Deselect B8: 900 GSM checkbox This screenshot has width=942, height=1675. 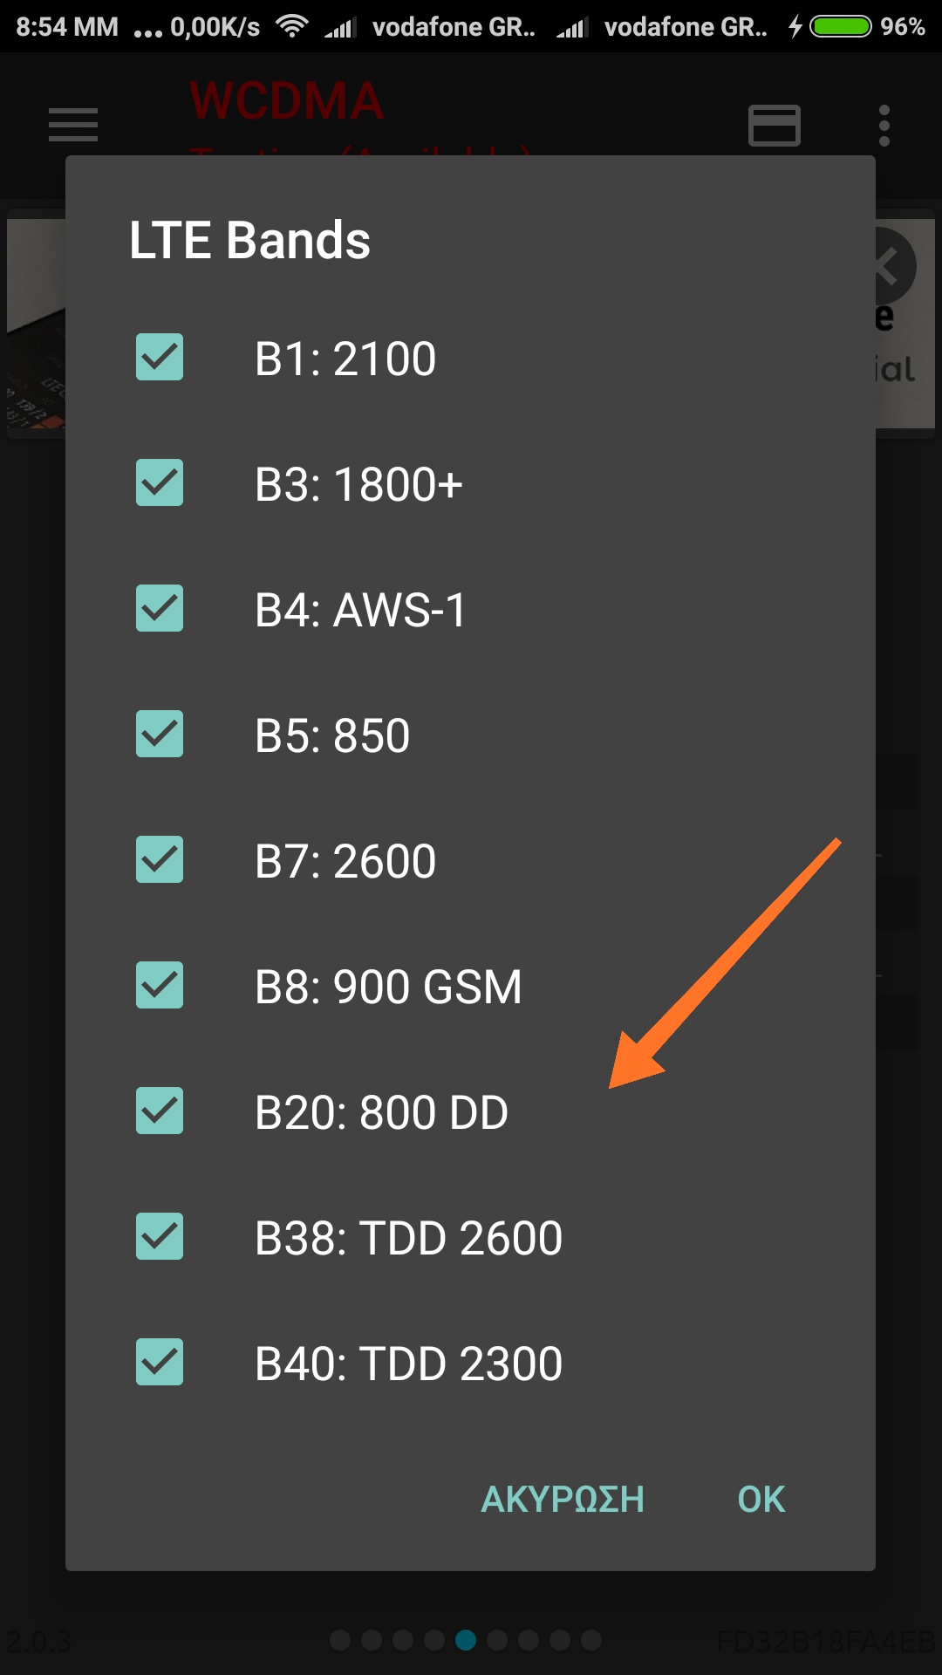tap(160, 986)
